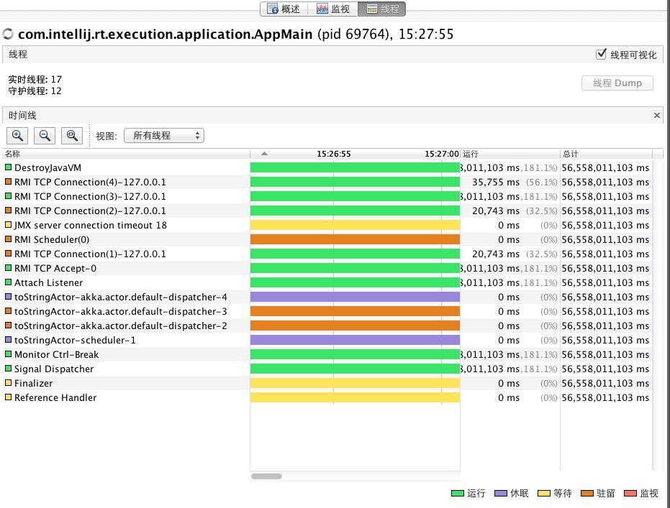
Task: Close the 时间线 panel
Action: [x=656, y=115]
